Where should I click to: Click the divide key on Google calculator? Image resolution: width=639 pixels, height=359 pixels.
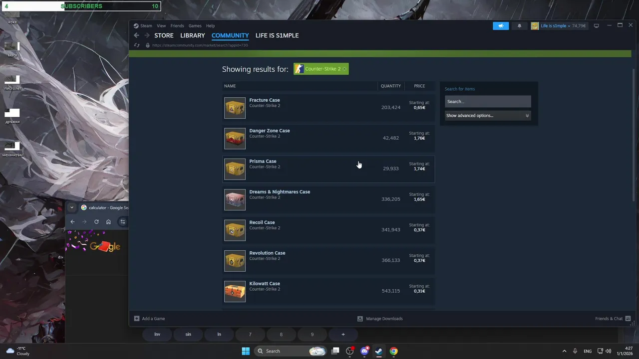click(x=343, y=334)
